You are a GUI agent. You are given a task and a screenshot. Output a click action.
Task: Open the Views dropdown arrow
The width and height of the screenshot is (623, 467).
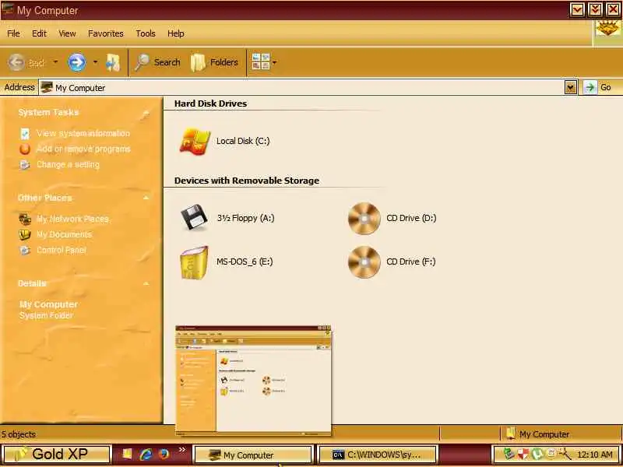(x=274, y=62)
